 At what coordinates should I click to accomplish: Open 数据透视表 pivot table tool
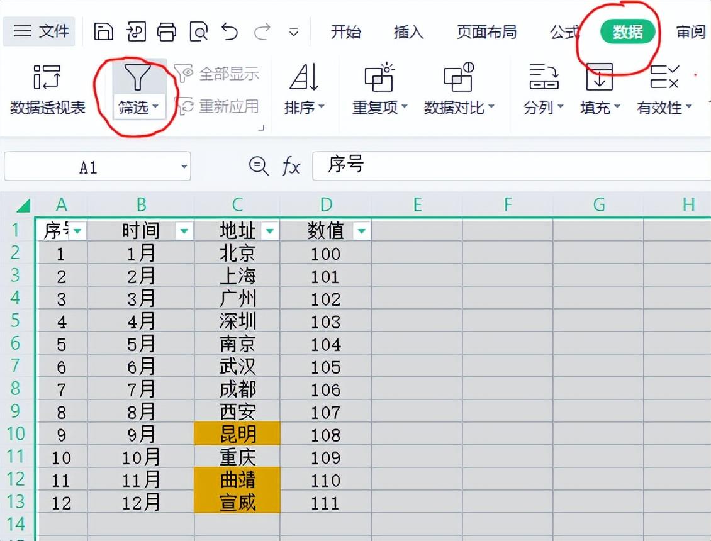click(x=48, y=89)
